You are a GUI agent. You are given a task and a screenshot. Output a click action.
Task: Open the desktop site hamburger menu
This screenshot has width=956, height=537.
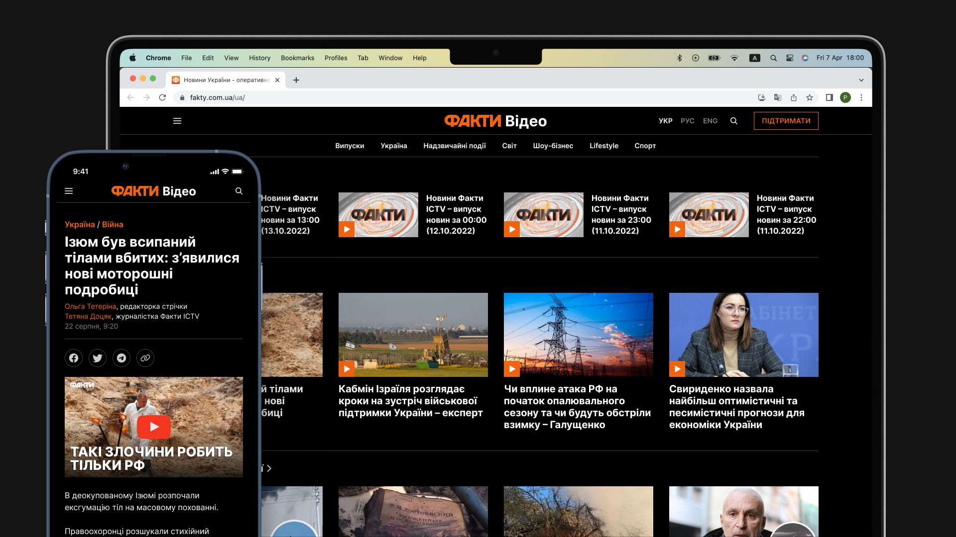point(177,121)
